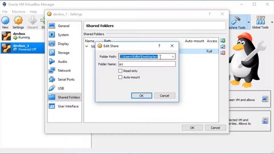Click the Access column header

point(212,41)
